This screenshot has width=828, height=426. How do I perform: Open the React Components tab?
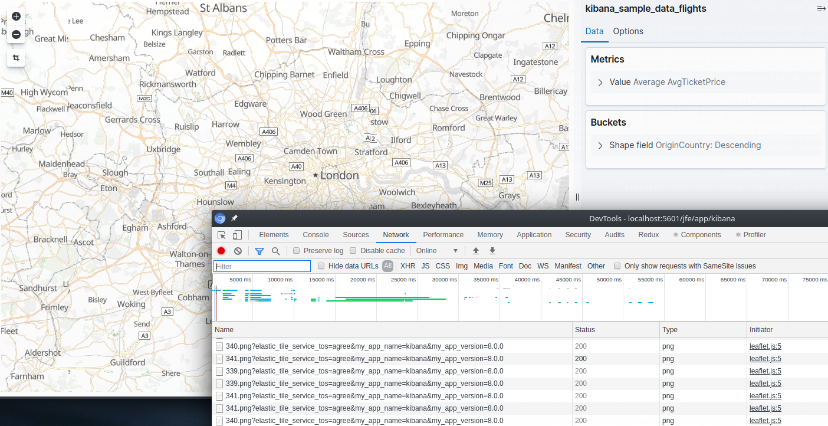coord(697,235)
